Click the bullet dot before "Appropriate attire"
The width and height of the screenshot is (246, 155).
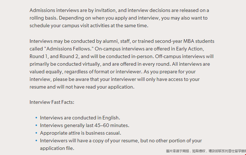pos(36,133)
